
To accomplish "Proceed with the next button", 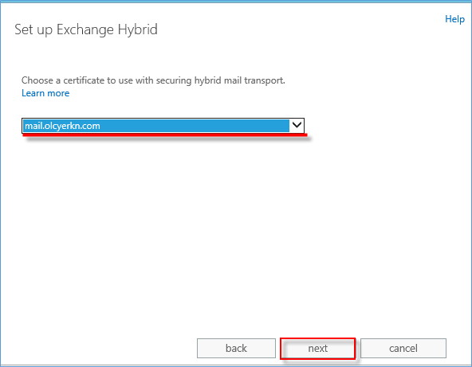I will 318,349.
